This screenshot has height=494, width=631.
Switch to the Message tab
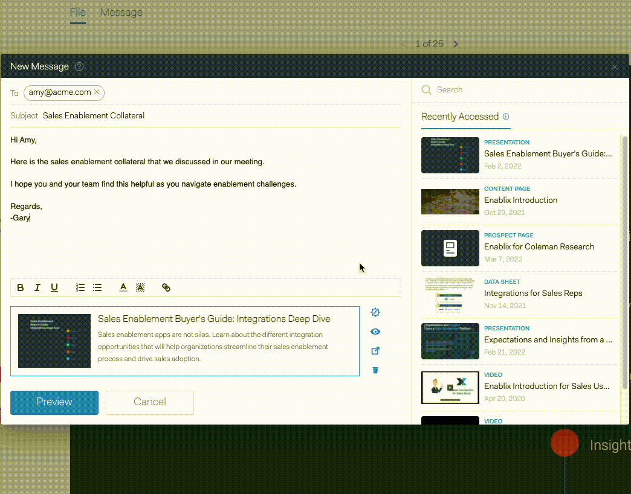coord(121,13)
